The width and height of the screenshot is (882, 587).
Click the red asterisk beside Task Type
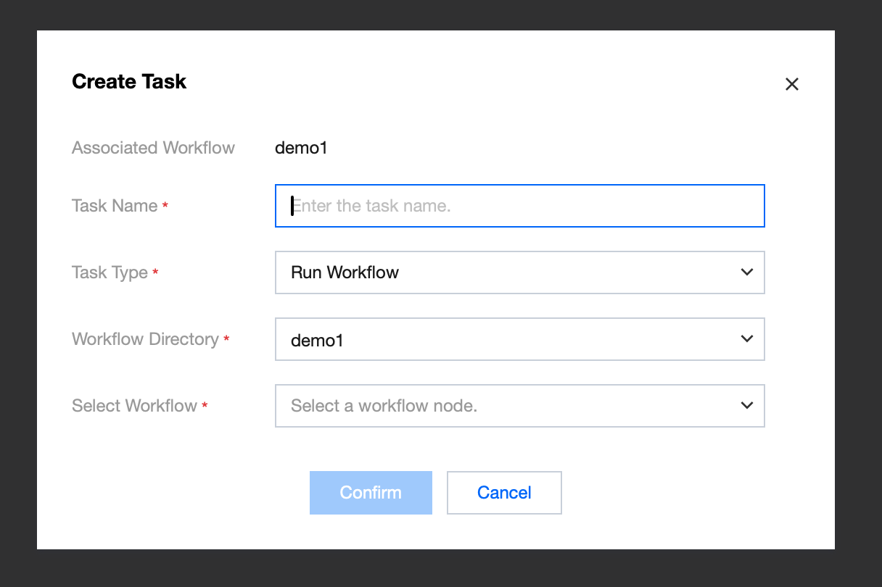[x=155, y=273]
